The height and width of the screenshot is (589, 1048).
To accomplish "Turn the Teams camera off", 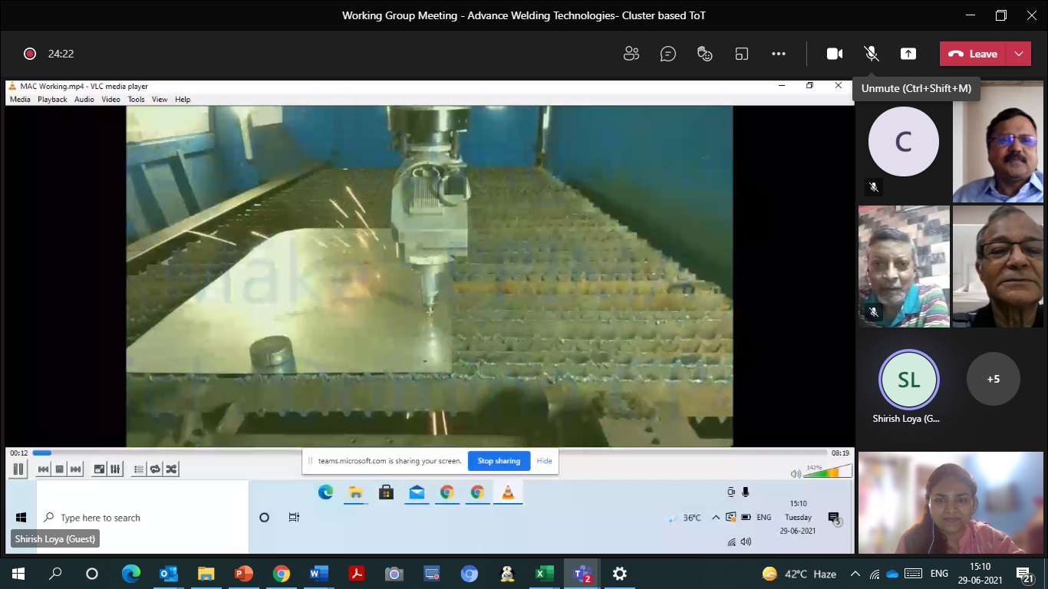I will [835, 54].
